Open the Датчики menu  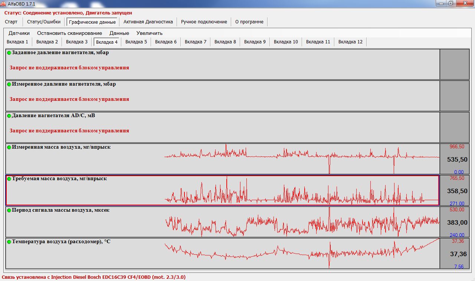click(19, 33)
